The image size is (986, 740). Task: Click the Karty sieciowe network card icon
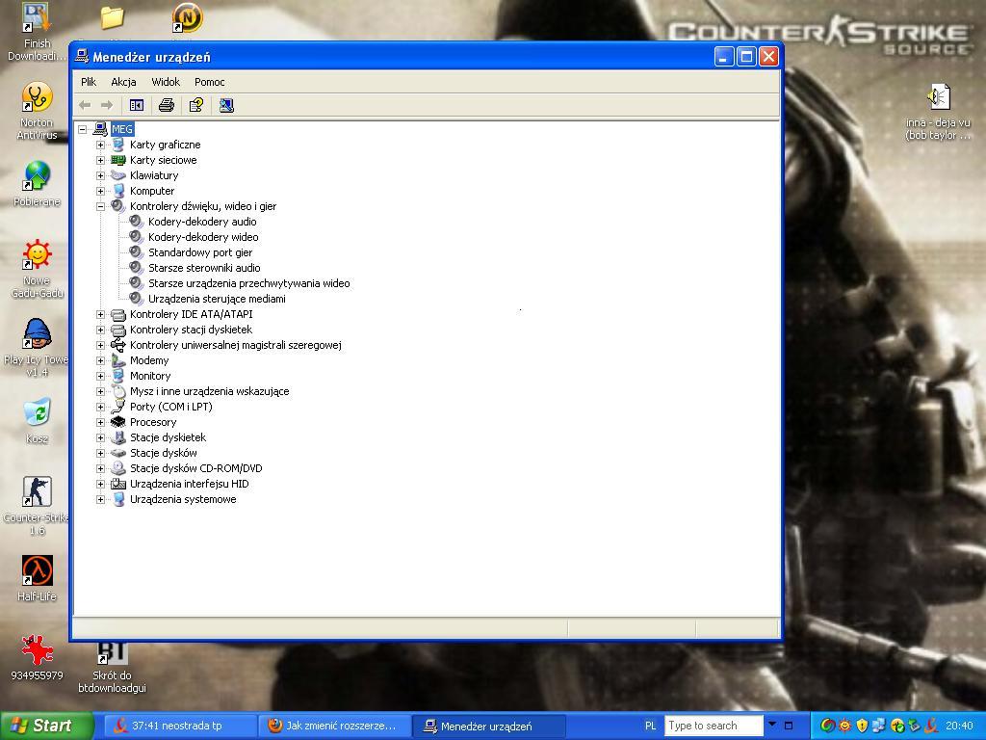pyautogui.click(x=118, y=161)
